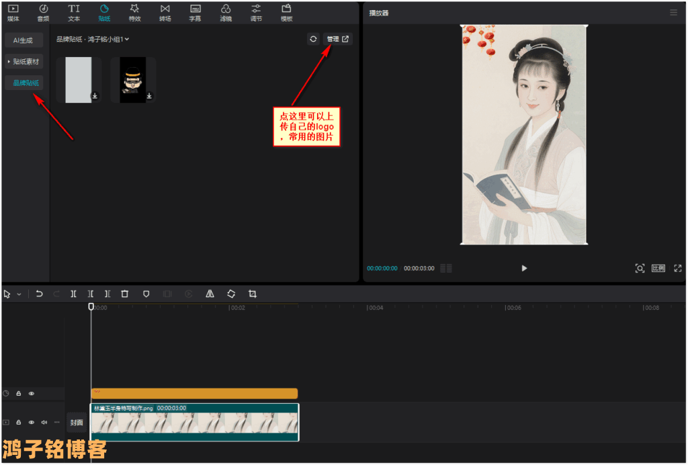Image resolution: width=688 pixels, height=465 pixels.
Task: Click the split clip icon
Action: (74, 294)
